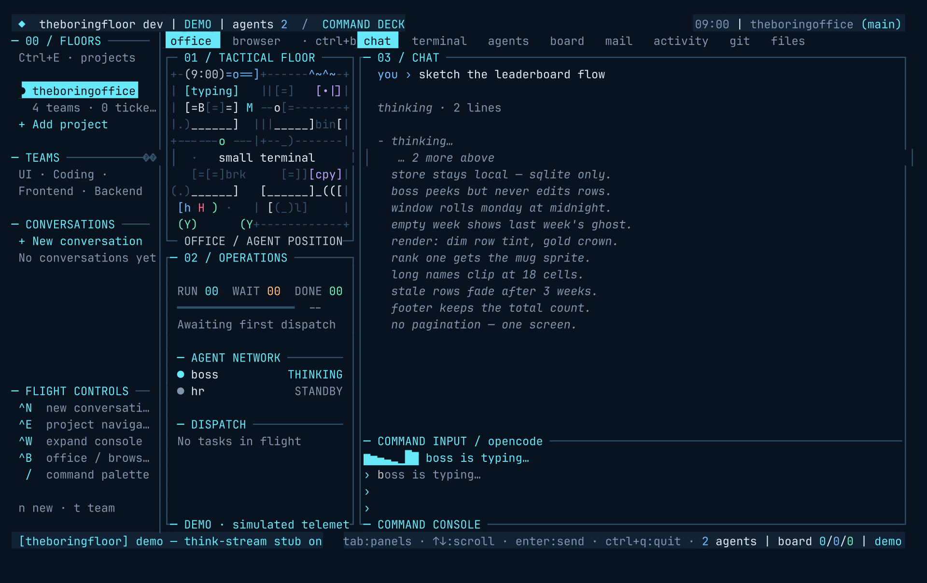
Task: Click the ^W expand console shortcut
Action: (81, 442)
